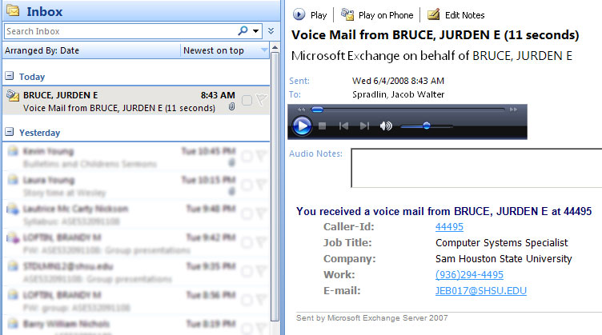
Task: Toggle category box on BRUCE, JURDEN E message
Action: click(247, 100)
